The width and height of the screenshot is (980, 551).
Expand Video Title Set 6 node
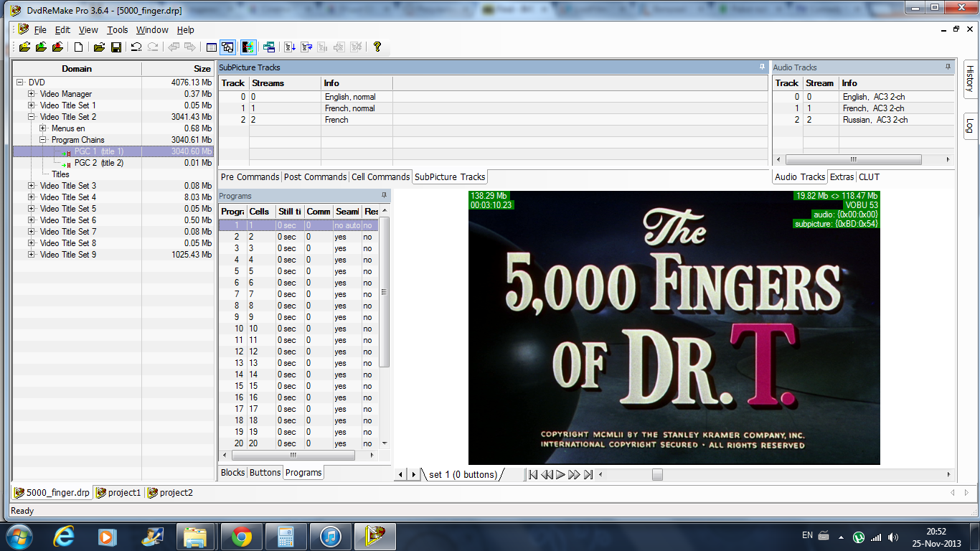tap(32, 220)
